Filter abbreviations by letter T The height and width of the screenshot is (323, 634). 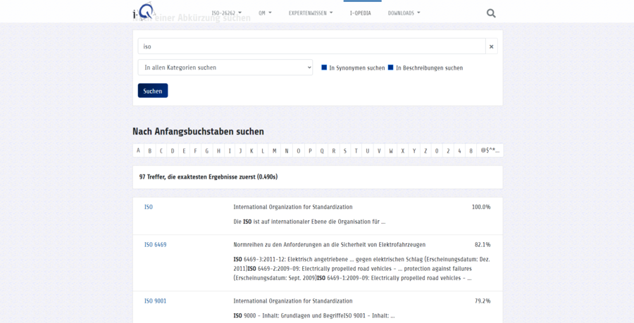click(x=356, y=151)
